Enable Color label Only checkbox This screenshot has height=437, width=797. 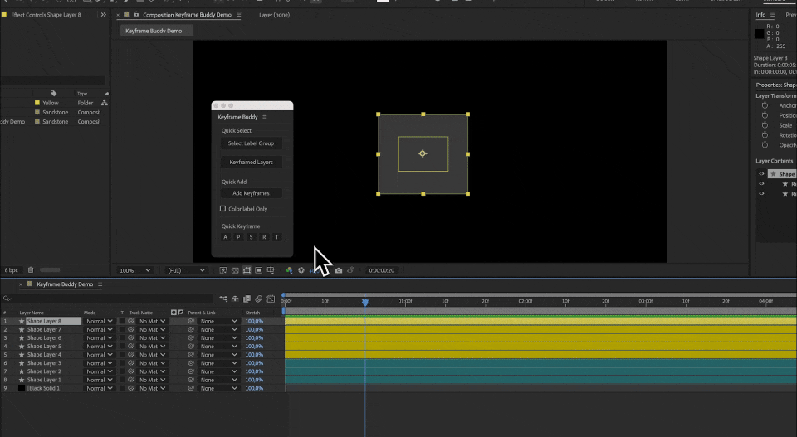tap(222, 209)
